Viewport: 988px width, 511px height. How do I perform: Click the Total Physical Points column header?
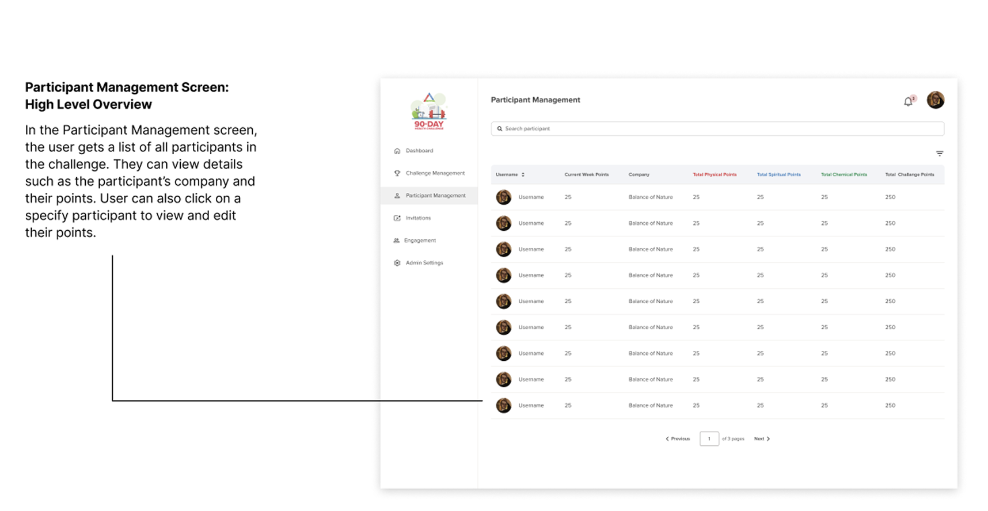click(x=714, y=174)
